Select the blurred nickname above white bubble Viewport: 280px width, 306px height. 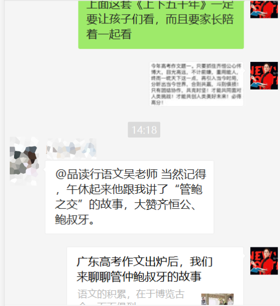[x=71, y=149]
